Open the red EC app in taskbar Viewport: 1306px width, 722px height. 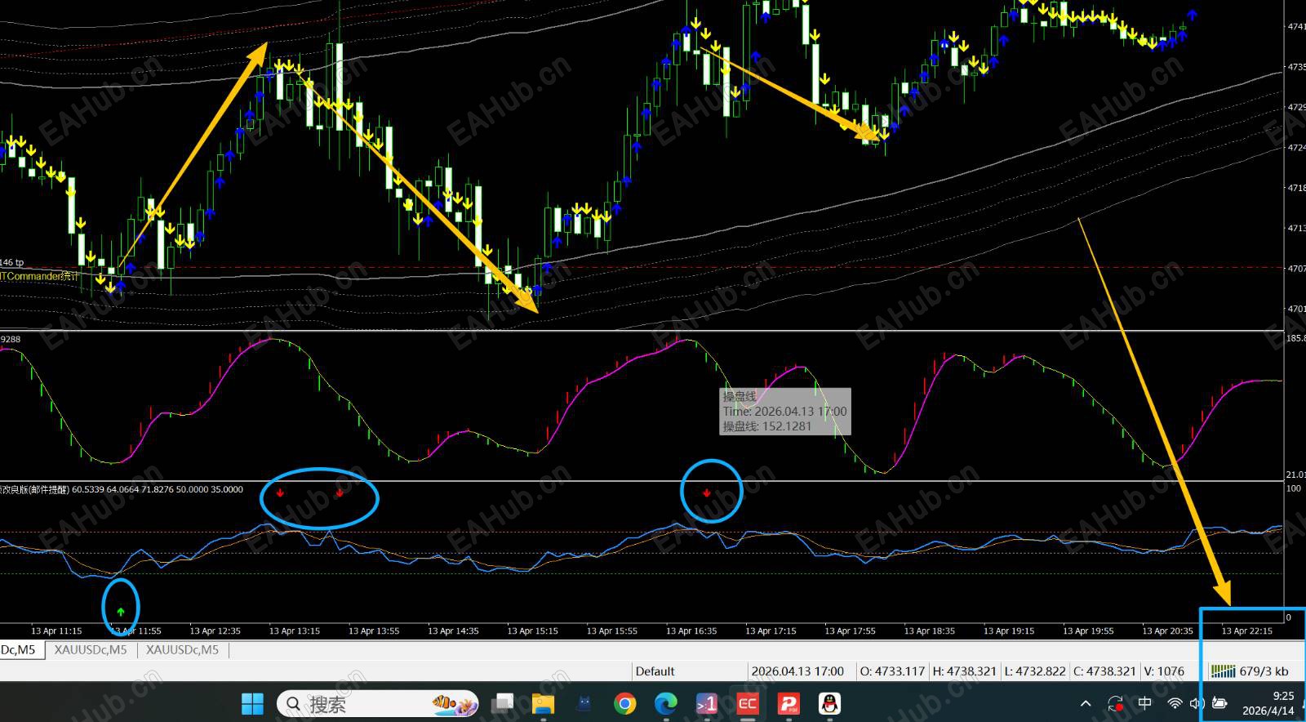[748, 703]
